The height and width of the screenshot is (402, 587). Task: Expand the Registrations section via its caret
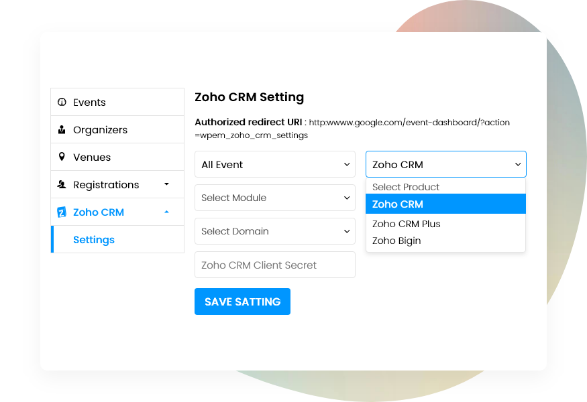[166, 184]
